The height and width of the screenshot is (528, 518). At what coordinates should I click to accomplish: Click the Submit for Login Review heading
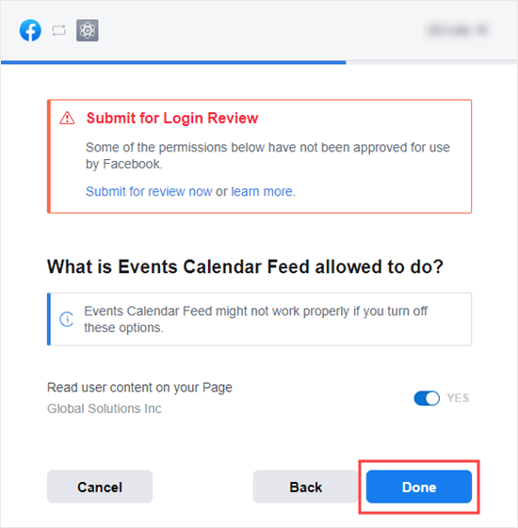click(172, 119)
